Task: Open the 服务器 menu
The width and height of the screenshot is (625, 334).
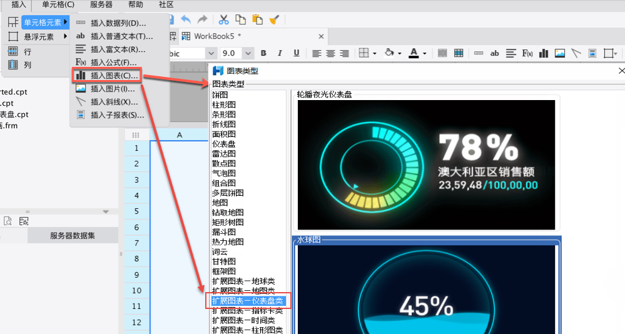Action: coord(101,4)
